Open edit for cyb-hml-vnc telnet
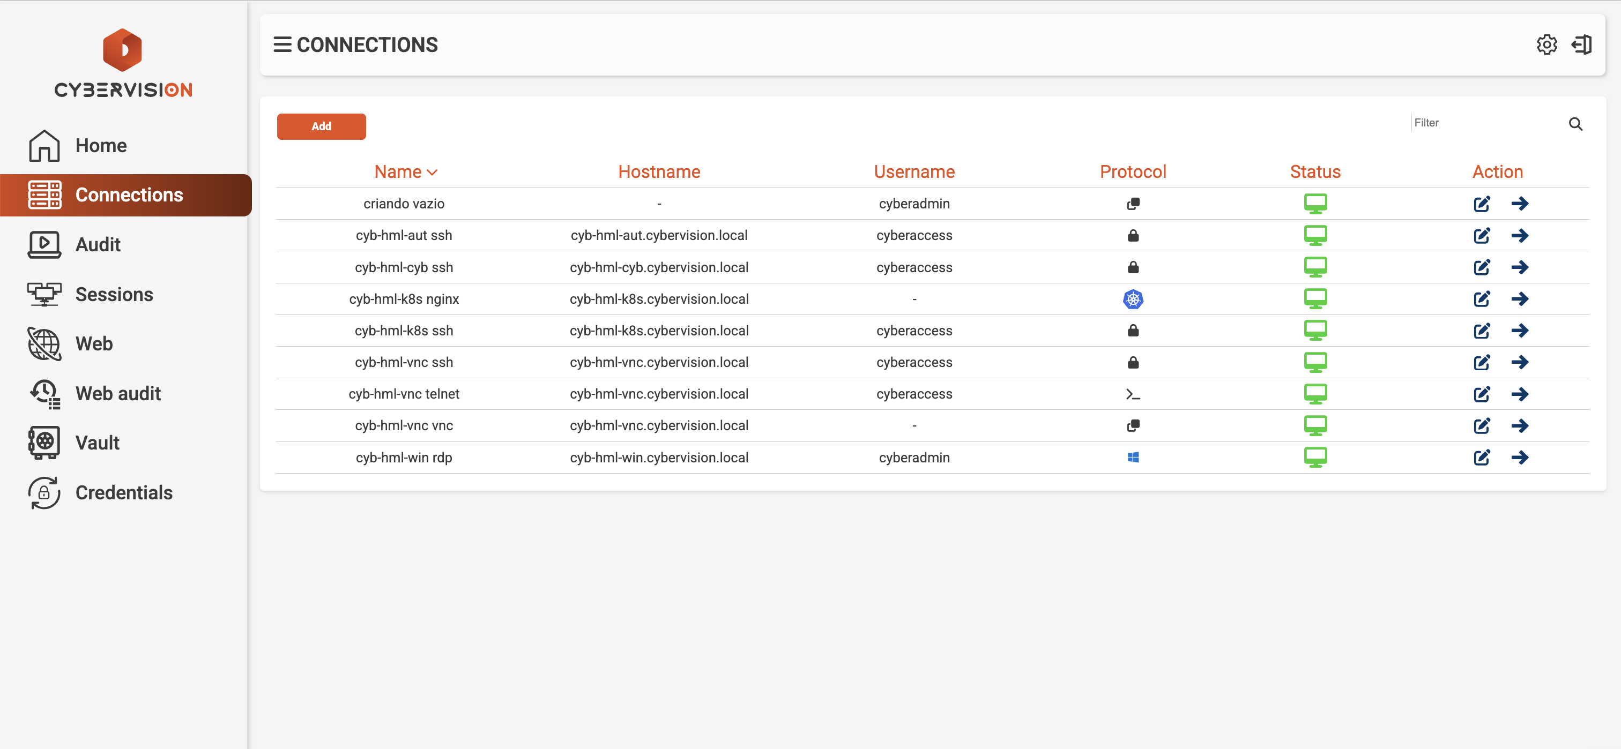The image size is (1621, 749). 1481,394
